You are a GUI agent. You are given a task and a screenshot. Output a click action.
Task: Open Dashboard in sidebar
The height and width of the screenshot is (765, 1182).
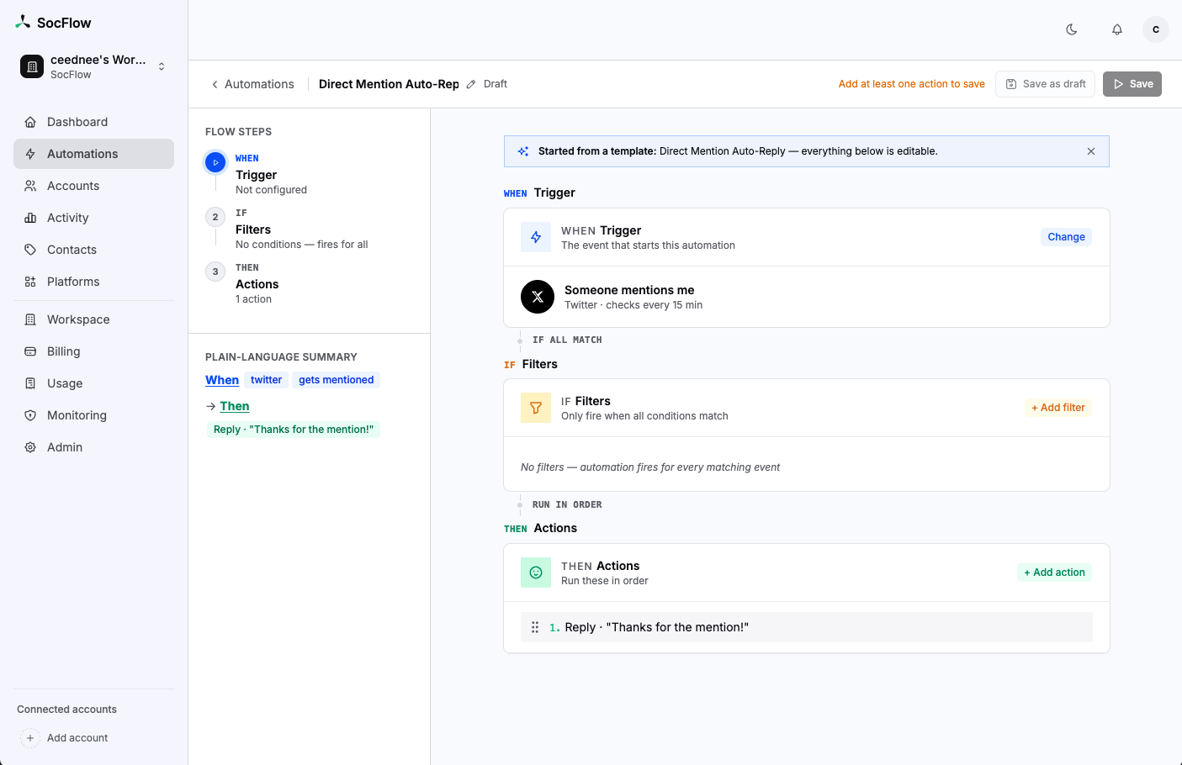[93, 122]
